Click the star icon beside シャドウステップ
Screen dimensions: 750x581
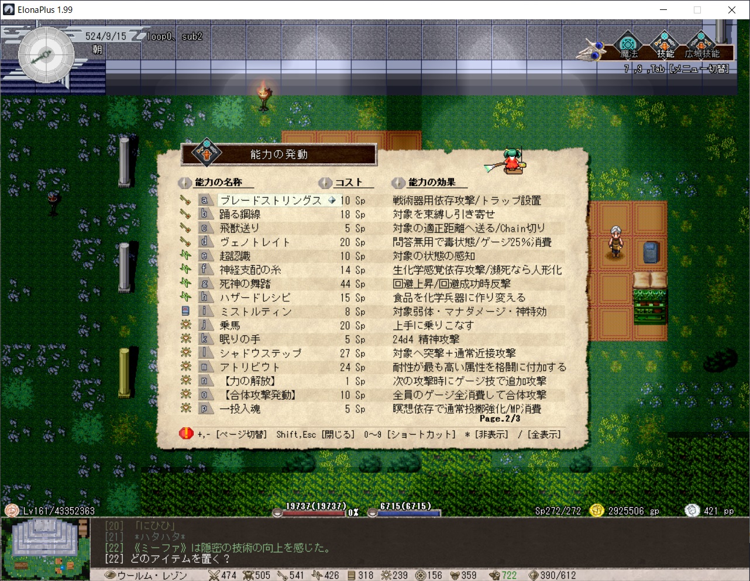pos(185,353)
